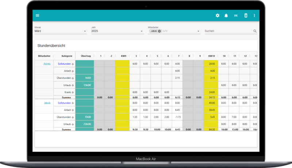Click icon next to Agnes's Überstunden
The image size is (292, 168).
coord(73,78)
